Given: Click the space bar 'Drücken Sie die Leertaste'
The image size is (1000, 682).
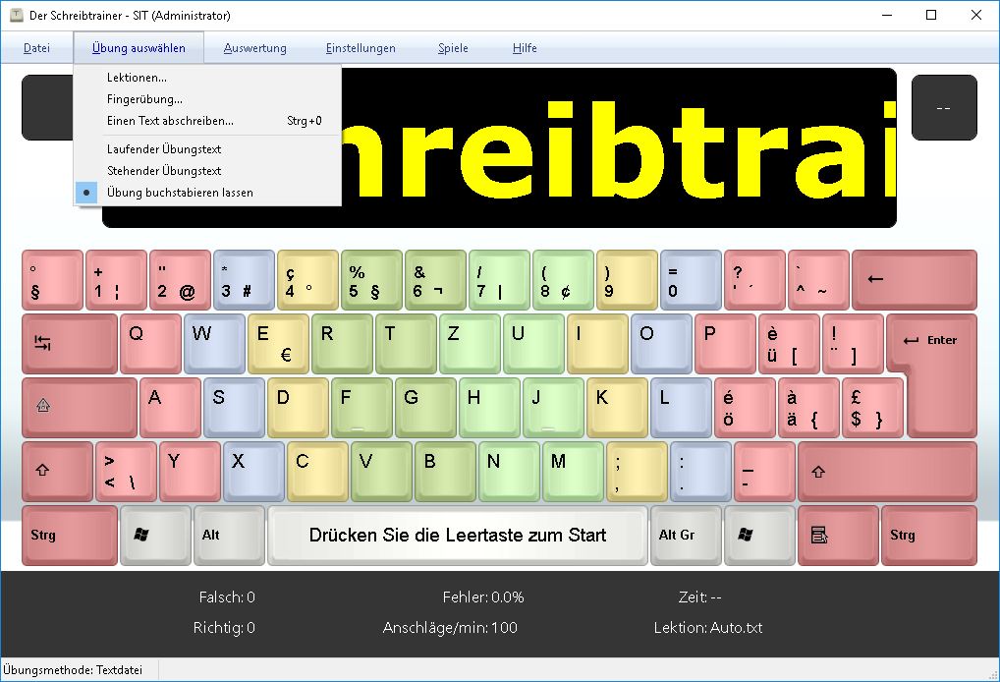Looking at the screenshot, I should coord(457,536).
